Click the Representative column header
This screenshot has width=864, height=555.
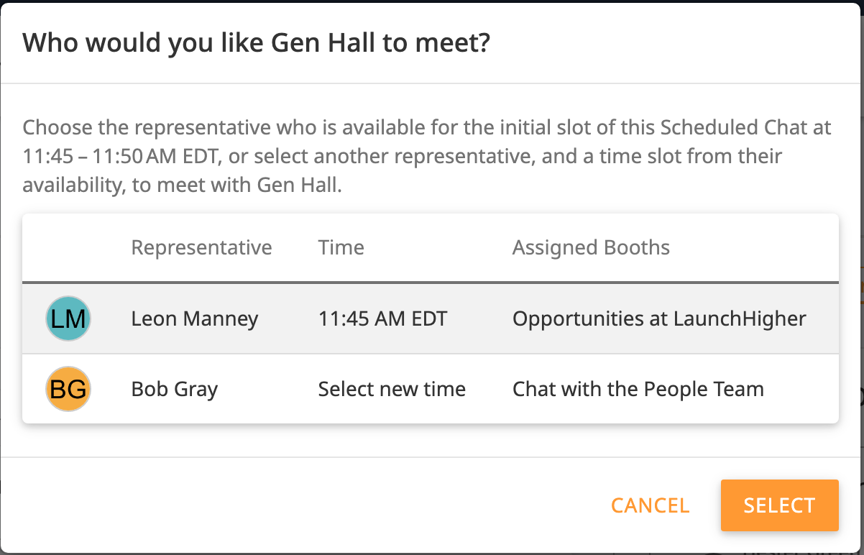(201, 248)
